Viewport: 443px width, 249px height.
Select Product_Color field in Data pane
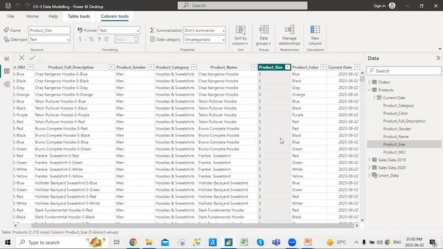click(x=395, y=113)
